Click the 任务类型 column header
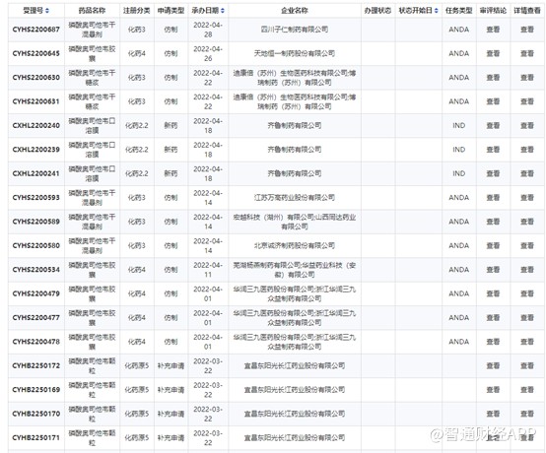 pos(459,11)
